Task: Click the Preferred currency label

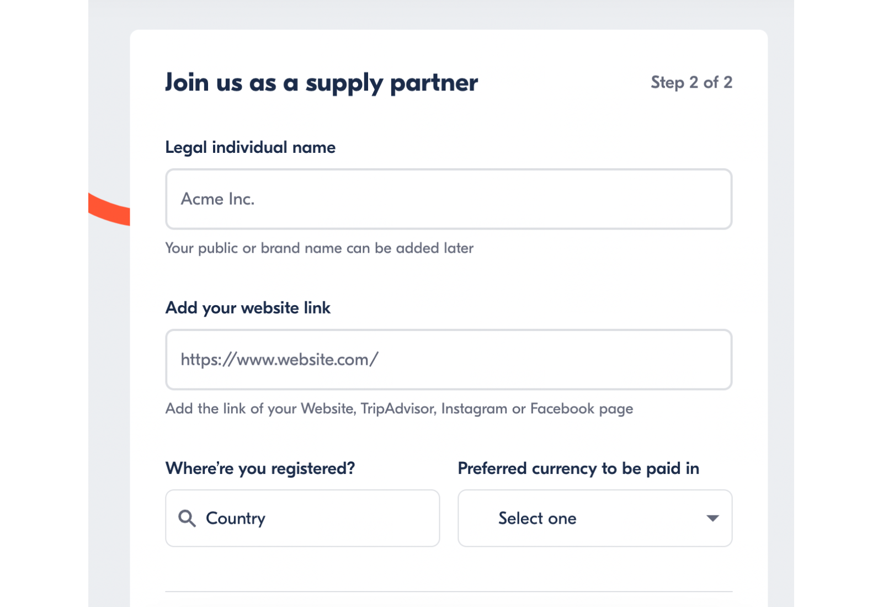Action: pos(578,468)
